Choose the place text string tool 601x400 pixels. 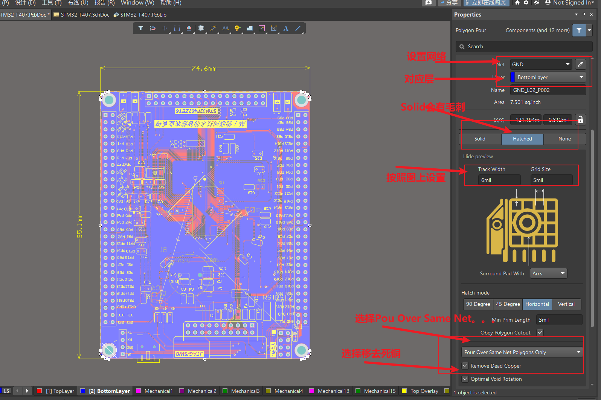(286, 28)
